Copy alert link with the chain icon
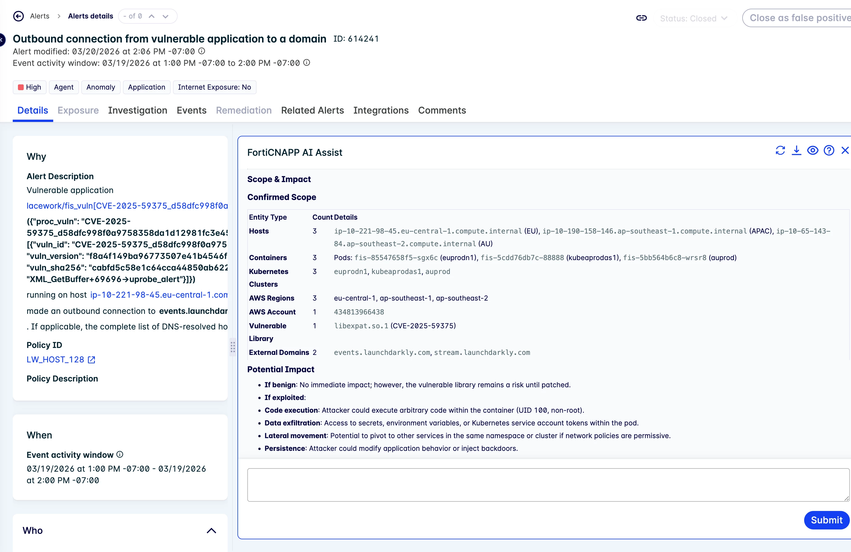 (x=642, y=18)
